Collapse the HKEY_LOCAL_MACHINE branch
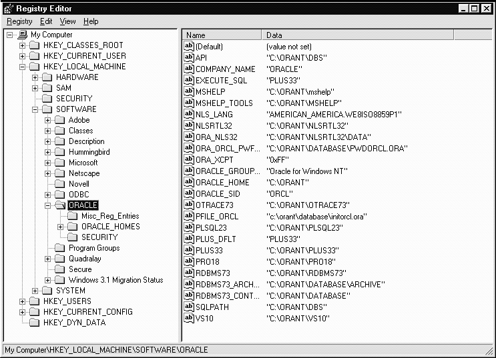This screenshot has width=496, height=358. [x=22, y=67]
